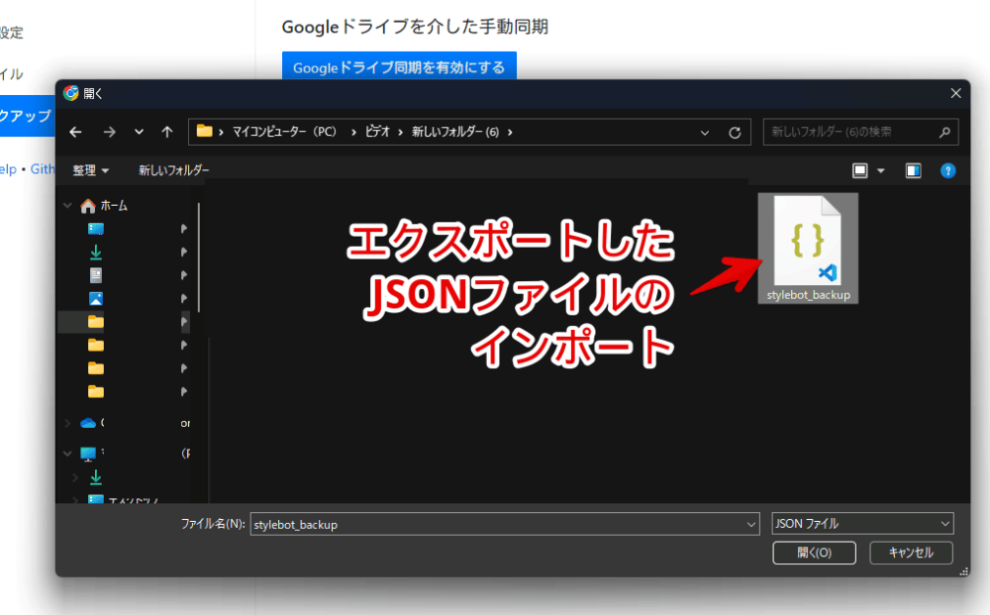Open the JSON ファイル file type dropdown

[x=861, y=523]
